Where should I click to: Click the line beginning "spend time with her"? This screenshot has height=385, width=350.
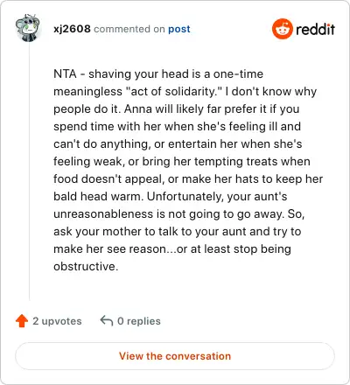pyautogui.click(x=177, y=127)
